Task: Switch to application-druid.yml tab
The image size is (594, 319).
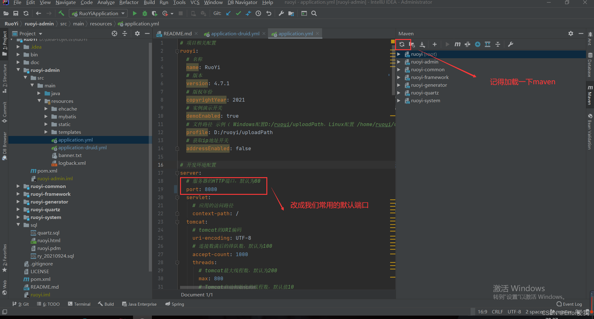Action: click(235, 33)
